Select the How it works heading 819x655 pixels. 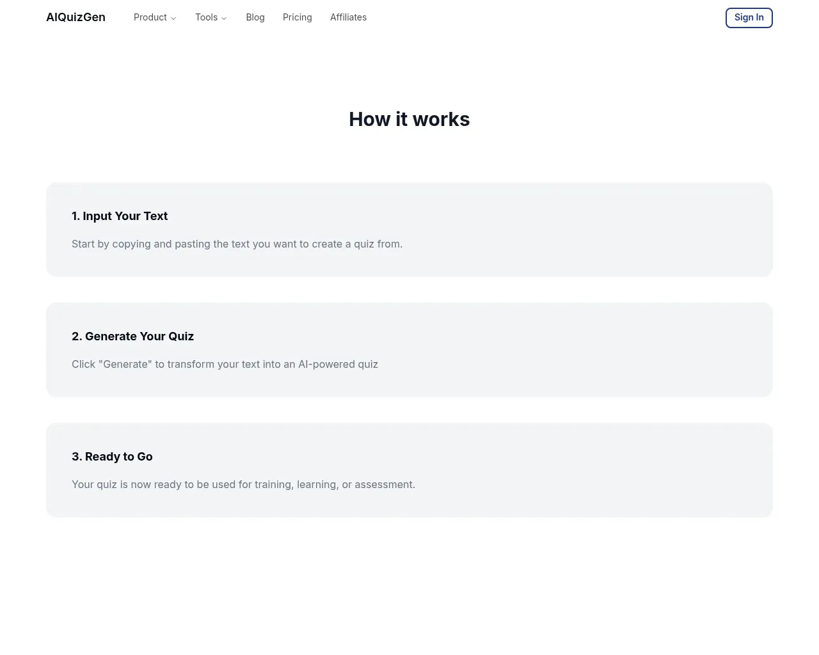(x=409, y=119)
